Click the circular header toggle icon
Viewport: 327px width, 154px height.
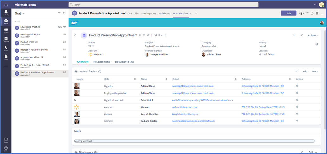pyautogui.click(x=317, y=44)
